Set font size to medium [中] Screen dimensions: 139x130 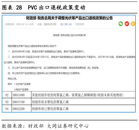pos(66,24)
